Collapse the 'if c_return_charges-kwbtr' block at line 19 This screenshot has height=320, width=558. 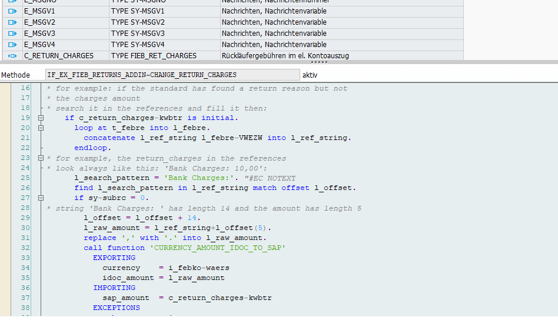click(x=41, y=118)
